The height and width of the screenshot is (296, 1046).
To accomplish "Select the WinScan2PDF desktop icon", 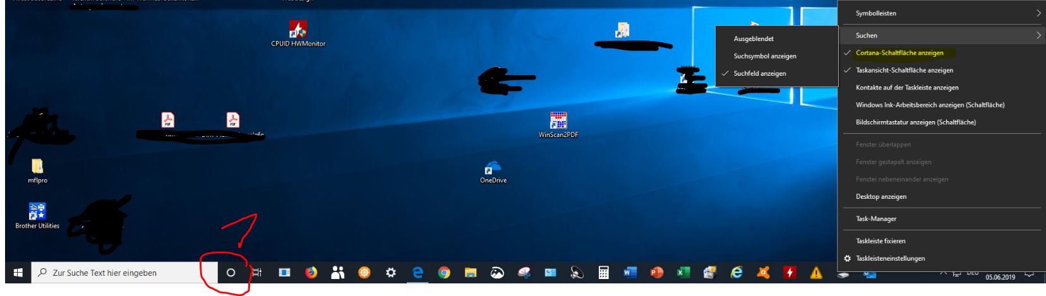I will pyautogui.click(x=558, y=125).
